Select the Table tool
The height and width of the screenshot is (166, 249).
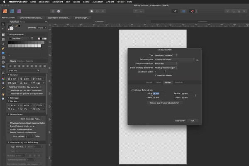(x=3, y=39)
